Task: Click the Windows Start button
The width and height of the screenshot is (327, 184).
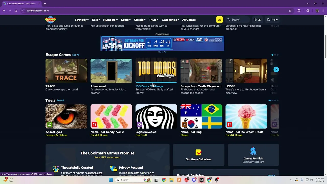Action: coord(111,180)
